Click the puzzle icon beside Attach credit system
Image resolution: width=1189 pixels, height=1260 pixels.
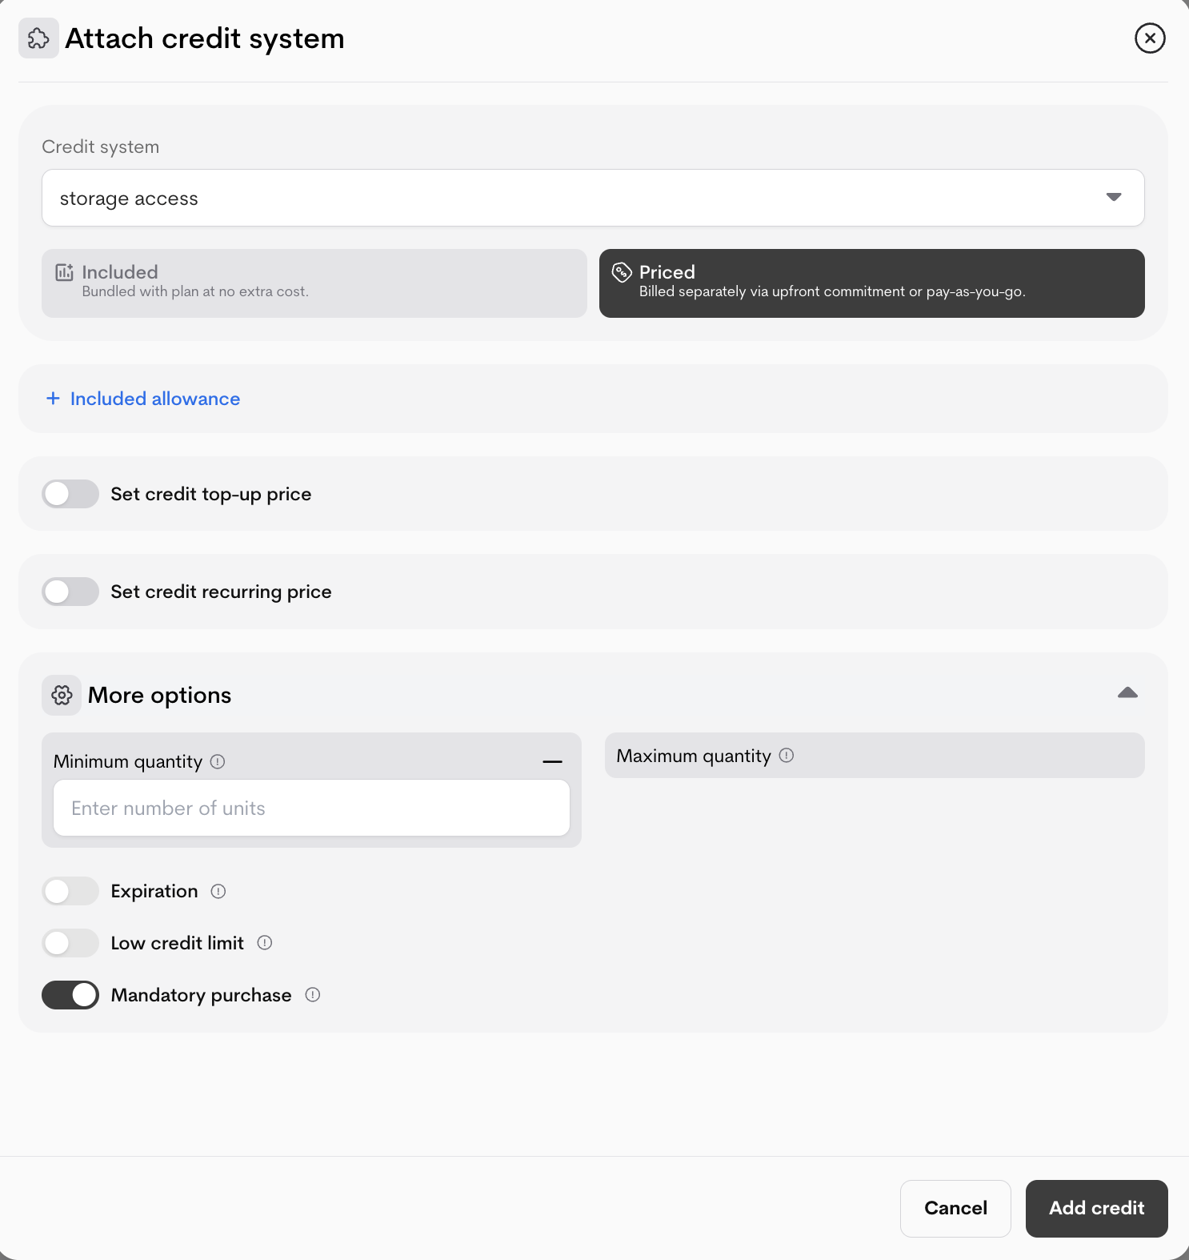[x=38, y=38]
